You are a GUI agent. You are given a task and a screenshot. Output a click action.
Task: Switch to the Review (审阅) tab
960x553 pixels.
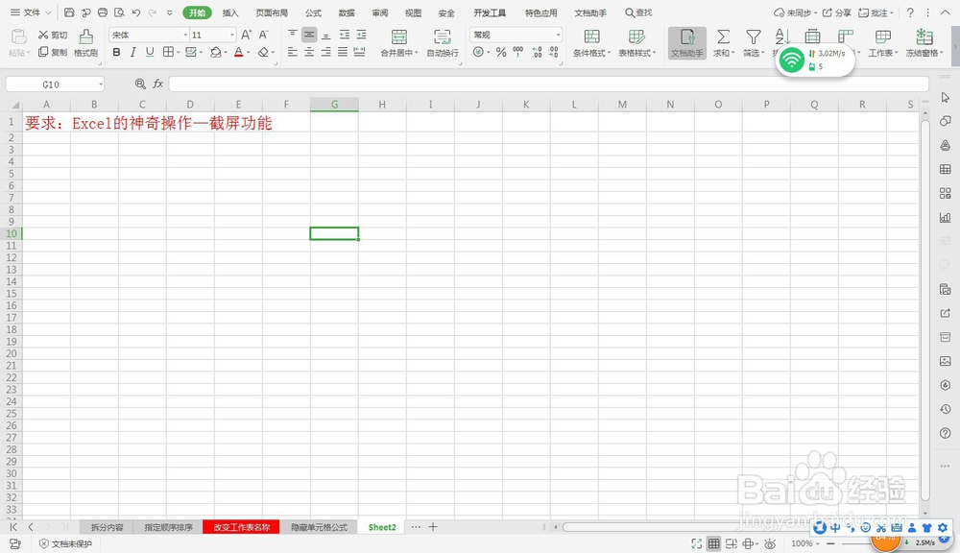tap(379, 12)
